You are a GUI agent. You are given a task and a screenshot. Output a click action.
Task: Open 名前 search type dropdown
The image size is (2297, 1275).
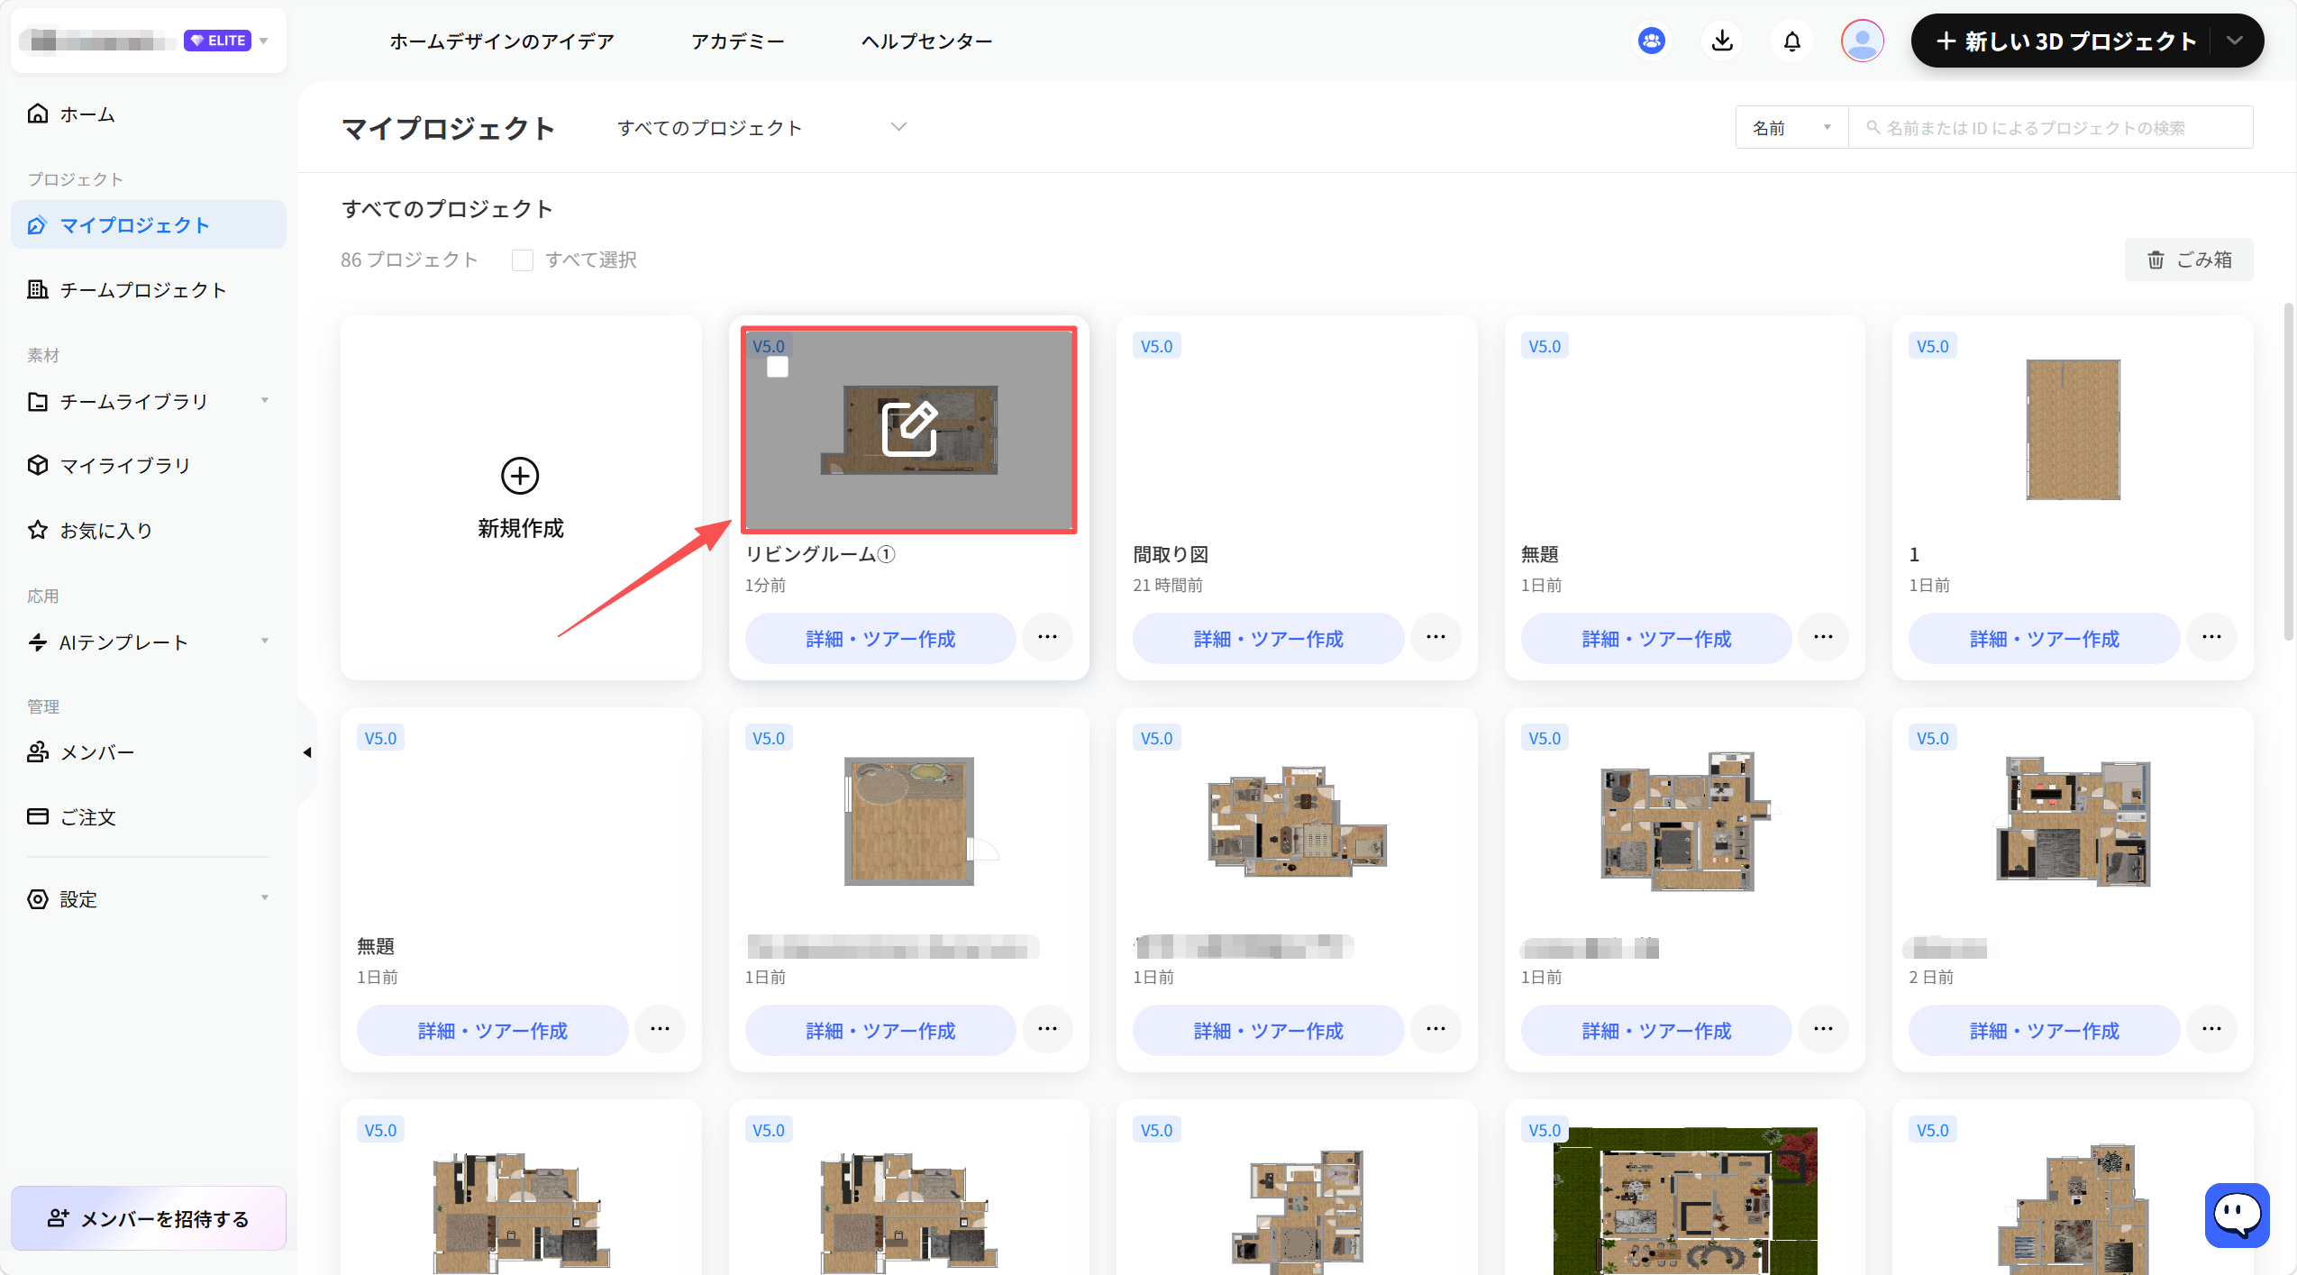pyautogui.click(x=1791, y=128)
